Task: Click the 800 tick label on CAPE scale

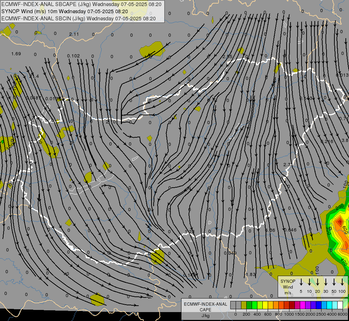Action: point(278,314)
